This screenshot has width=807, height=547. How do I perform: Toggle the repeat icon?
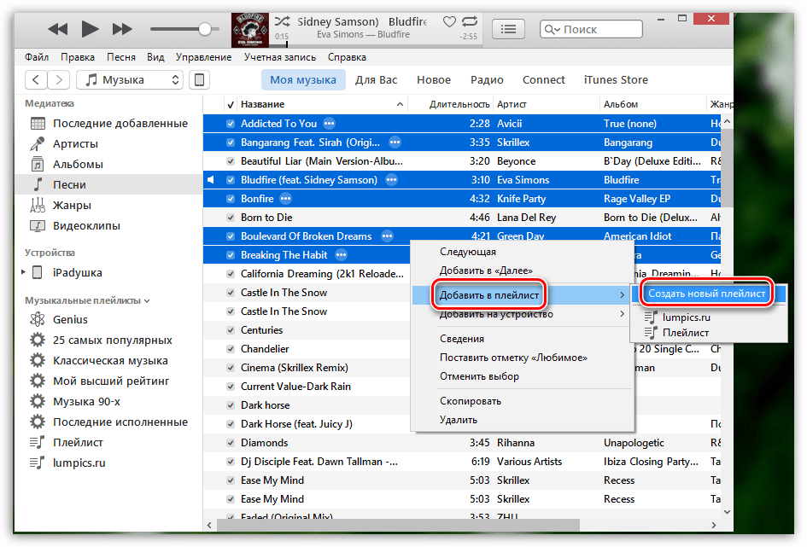point(468,20)
